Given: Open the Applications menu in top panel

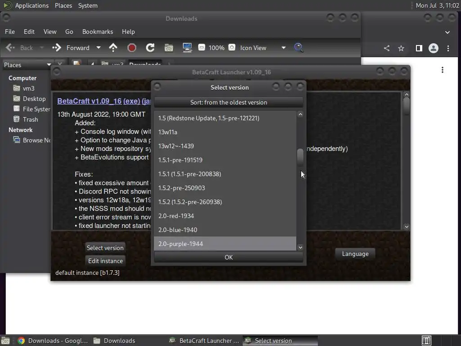Looking at the screenshot, I should coord(32,5).
